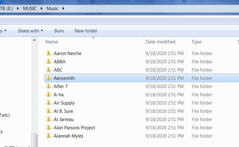
Task: Select the Aerosmith folder name
Action: (x=64, y=78)
